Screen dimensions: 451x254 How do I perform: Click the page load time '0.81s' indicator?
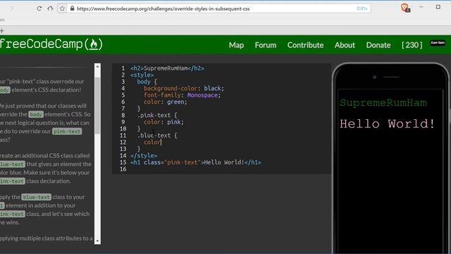[x=362, y=8]
